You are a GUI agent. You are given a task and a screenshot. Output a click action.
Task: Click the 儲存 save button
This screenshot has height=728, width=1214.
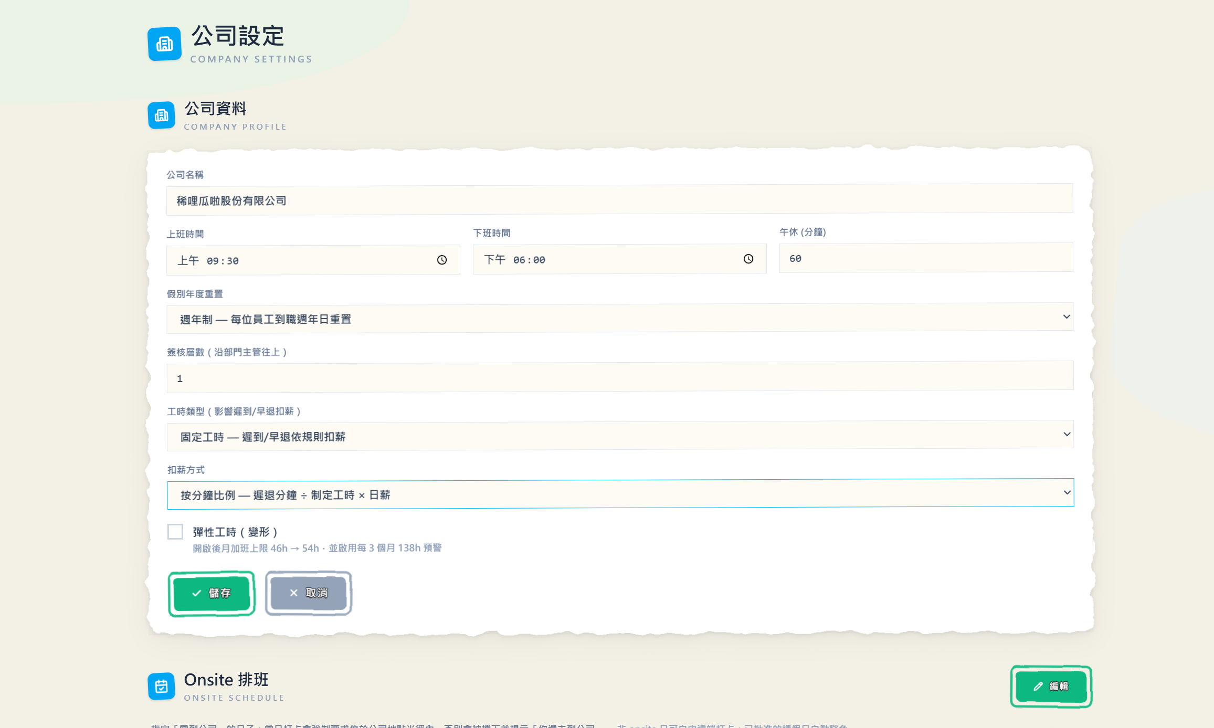(212, 594)
